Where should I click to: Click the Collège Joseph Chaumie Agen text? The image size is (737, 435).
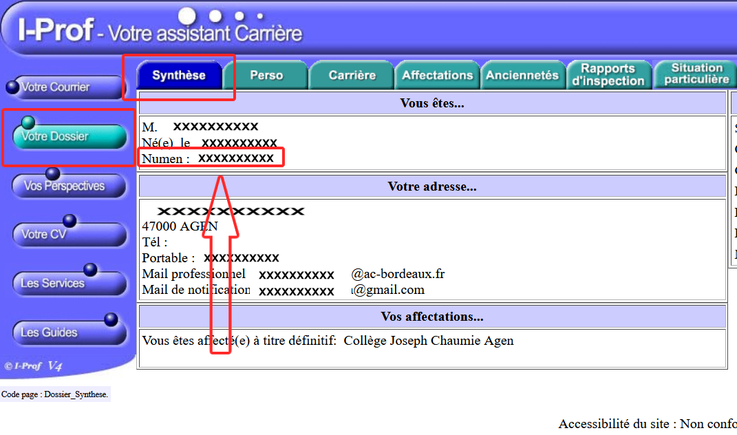click(428, 341)
